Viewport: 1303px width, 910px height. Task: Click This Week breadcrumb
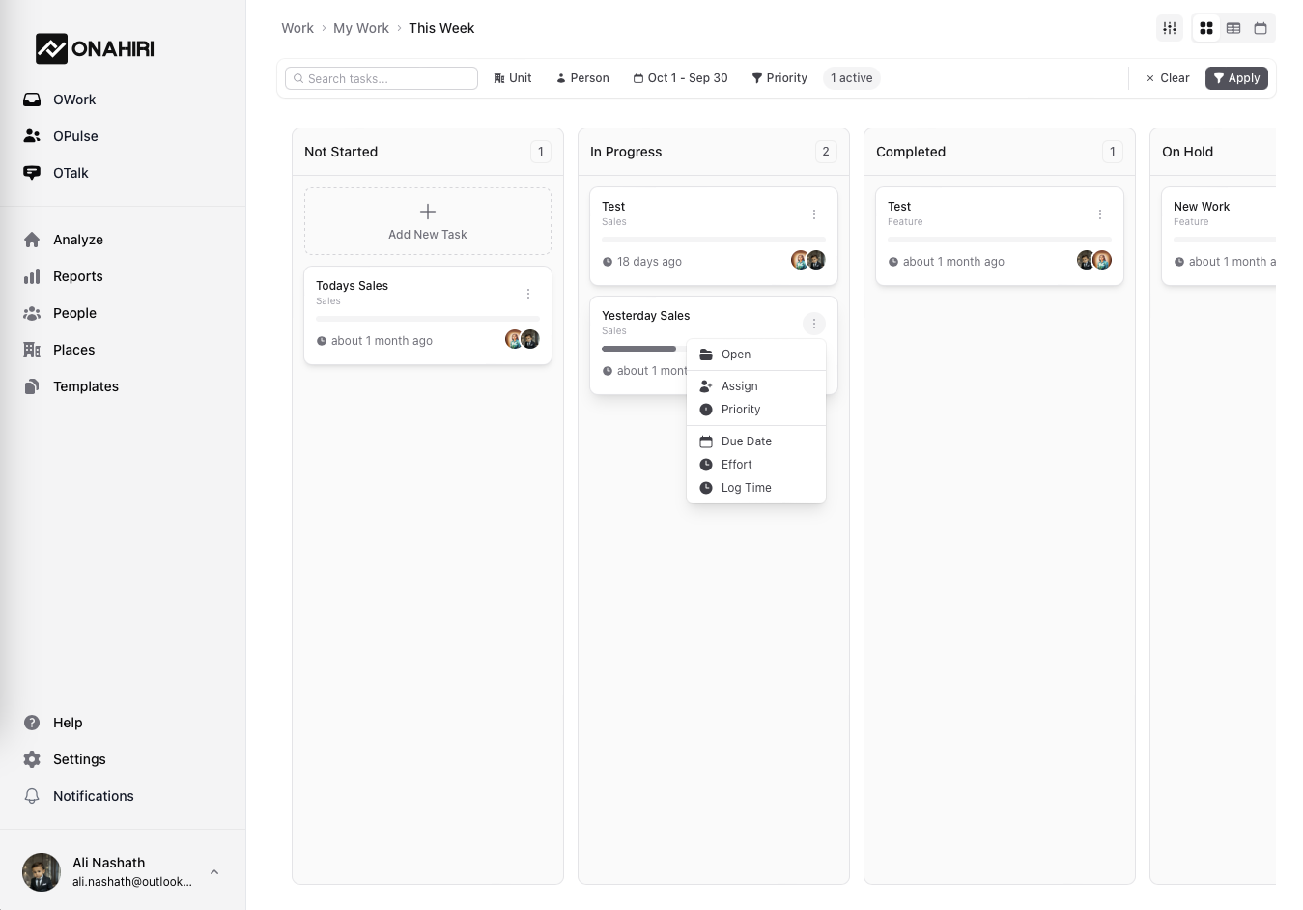click(441, 28)
